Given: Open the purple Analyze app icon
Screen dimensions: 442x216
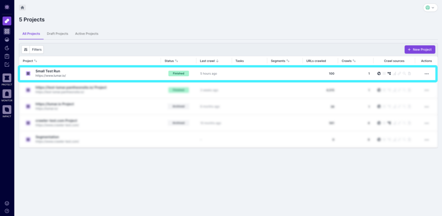Looking at the screenshot, I should (7, 21).
